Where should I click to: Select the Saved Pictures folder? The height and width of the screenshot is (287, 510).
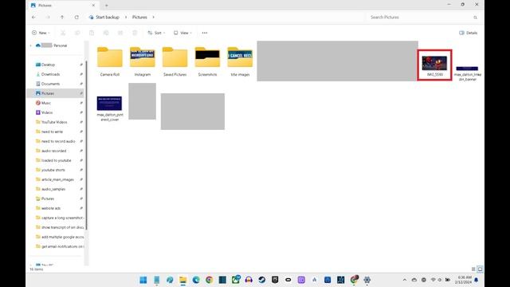175,62
